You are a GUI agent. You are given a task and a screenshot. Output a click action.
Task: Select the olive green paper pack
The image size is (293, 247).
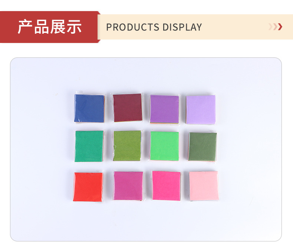(127, 146)
